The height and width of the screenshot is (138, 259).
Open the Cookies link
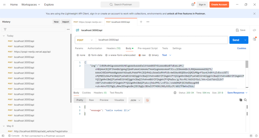[242, 48]
